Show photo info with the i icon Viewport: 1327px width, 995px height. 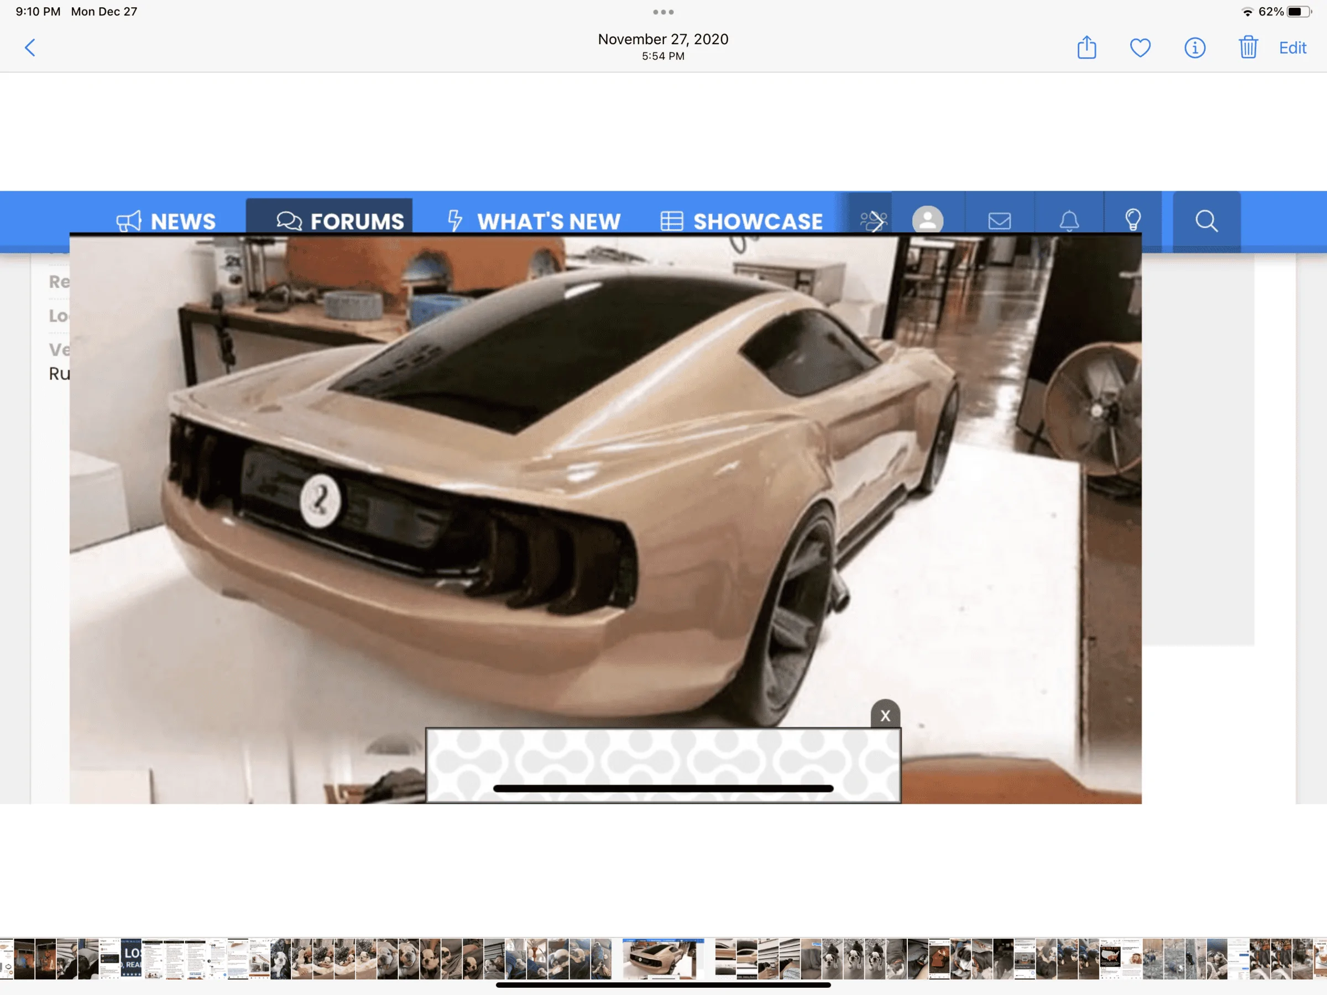point(1194,48)
